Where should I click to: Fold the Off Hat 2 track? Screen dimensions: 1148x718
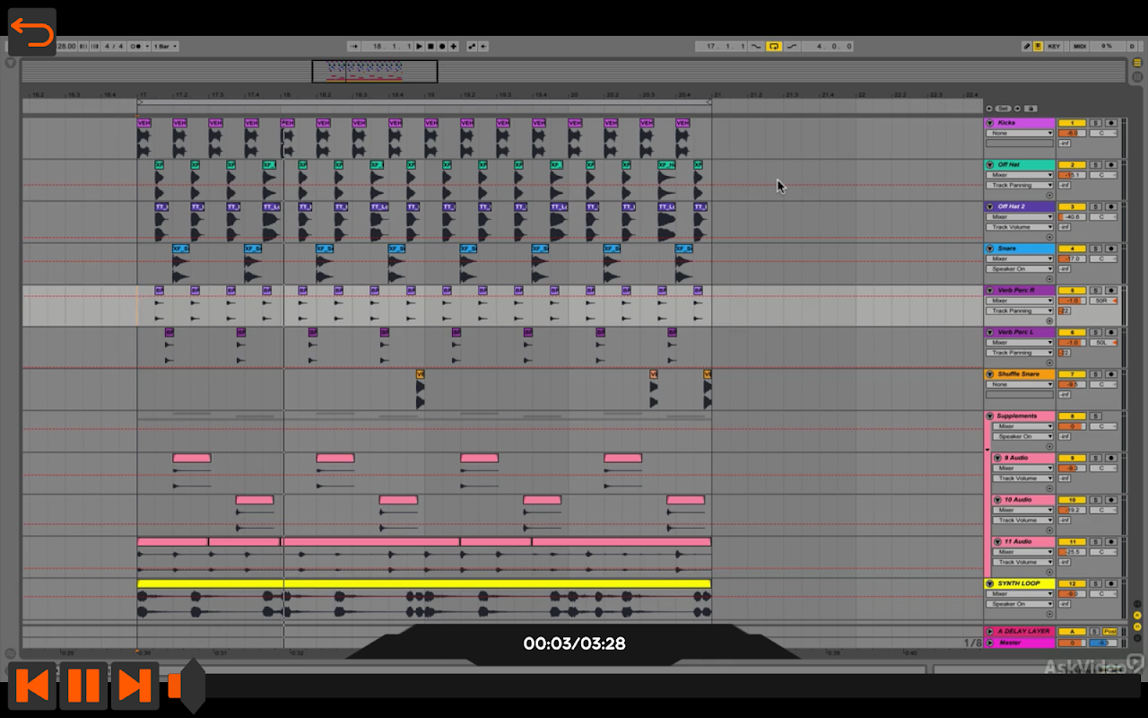[x=990, y=206]
